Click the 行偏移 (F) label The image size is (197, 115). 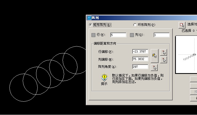coord(106,52)
